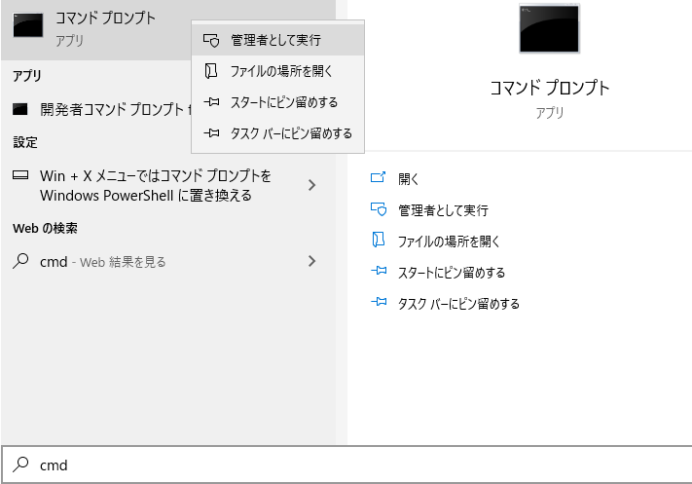Click 管理者として実行 in the right panel
Image resolution: width=692 pixels, height=484 pixels.
pos(443,210)
